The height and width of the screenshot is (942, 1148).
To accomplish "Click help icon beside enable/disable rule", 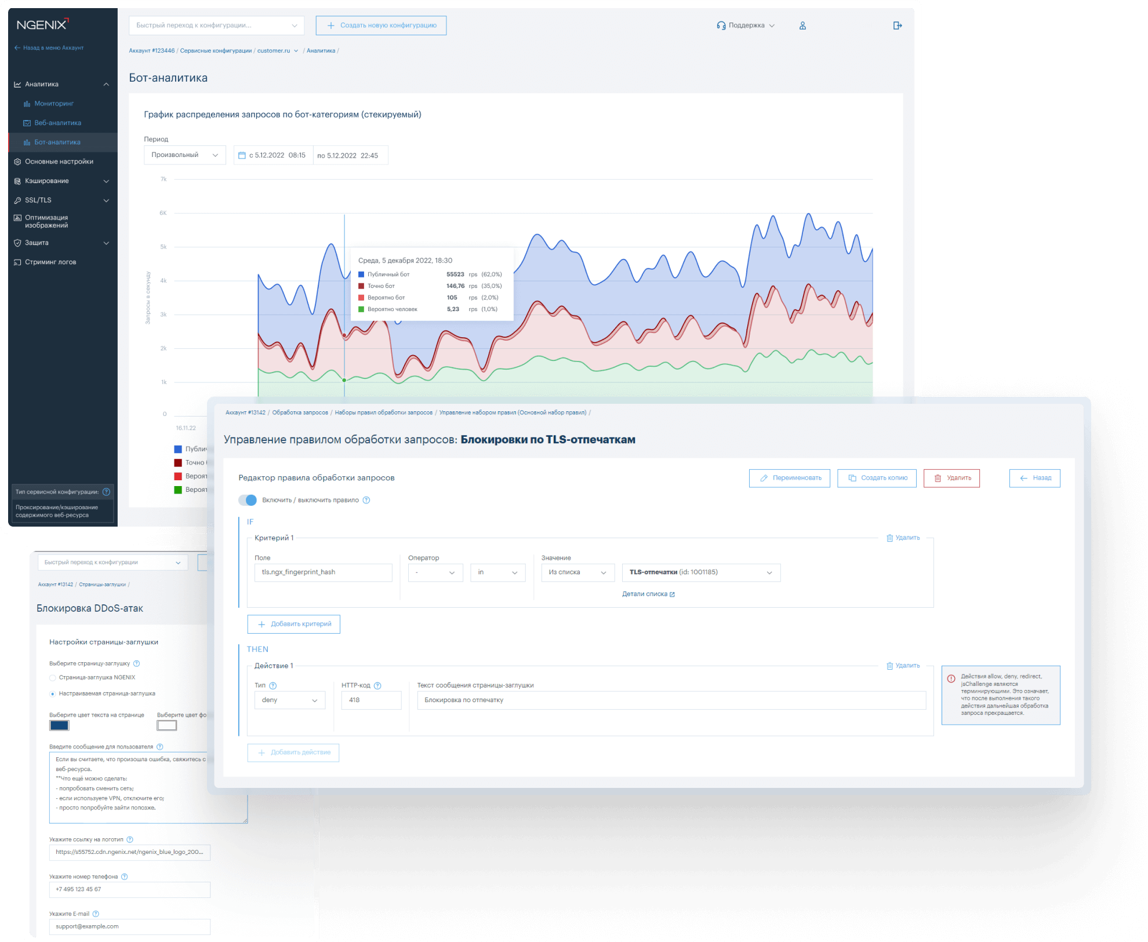I will coord(366,501).
